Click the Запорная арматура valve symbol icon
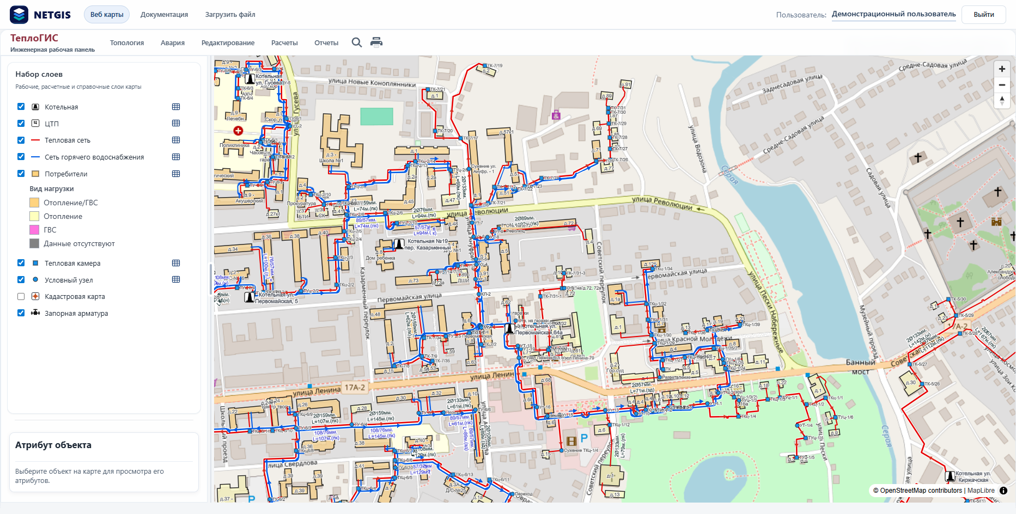This screenshot has width=1016, height=514. click(x=35, y=313)
